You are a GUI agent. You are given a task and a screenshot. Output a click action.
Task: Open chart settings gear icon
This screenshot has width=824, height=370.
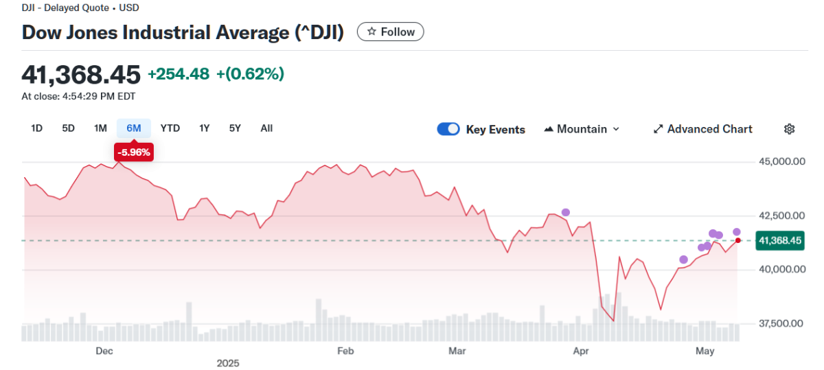(790, 129)
